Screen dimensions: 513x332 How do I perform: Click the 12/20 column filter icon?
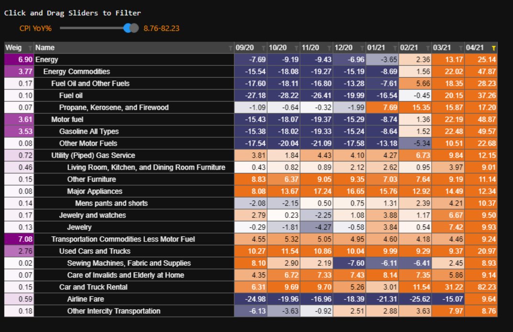coord(362,48)
